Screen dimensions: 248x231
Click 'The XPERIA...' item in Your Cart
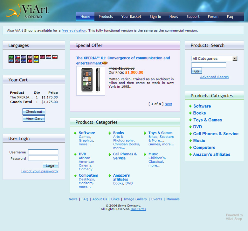tap(21, 97)
